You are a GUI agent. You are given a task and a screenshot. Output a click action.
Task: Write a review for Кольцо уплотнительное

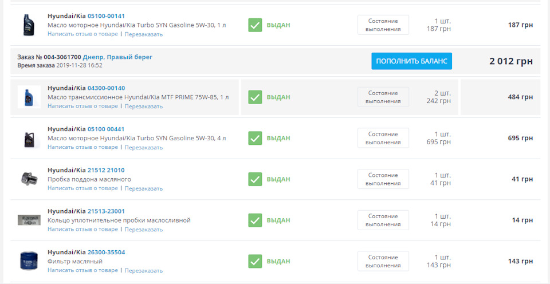pyautogui.click(x=82, y=229)
